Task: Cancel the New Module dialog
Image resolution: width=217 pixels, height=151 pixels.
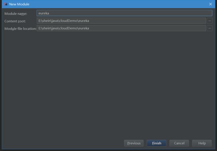Action: [179, 143]
